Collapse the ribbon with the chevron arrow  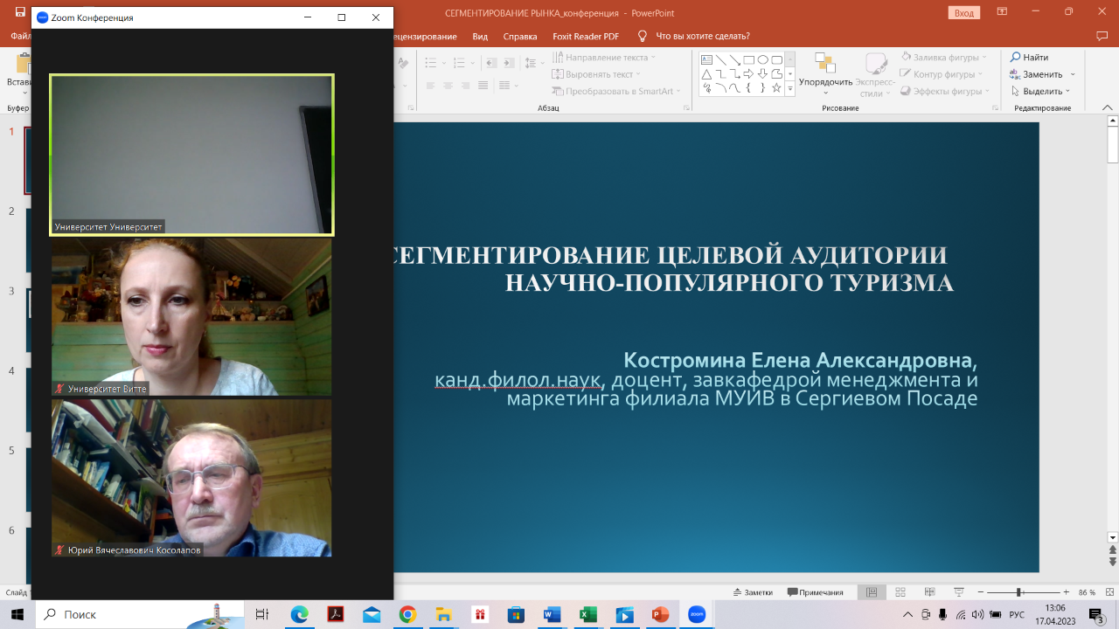pyautogui.click(x=1109, y=107)
